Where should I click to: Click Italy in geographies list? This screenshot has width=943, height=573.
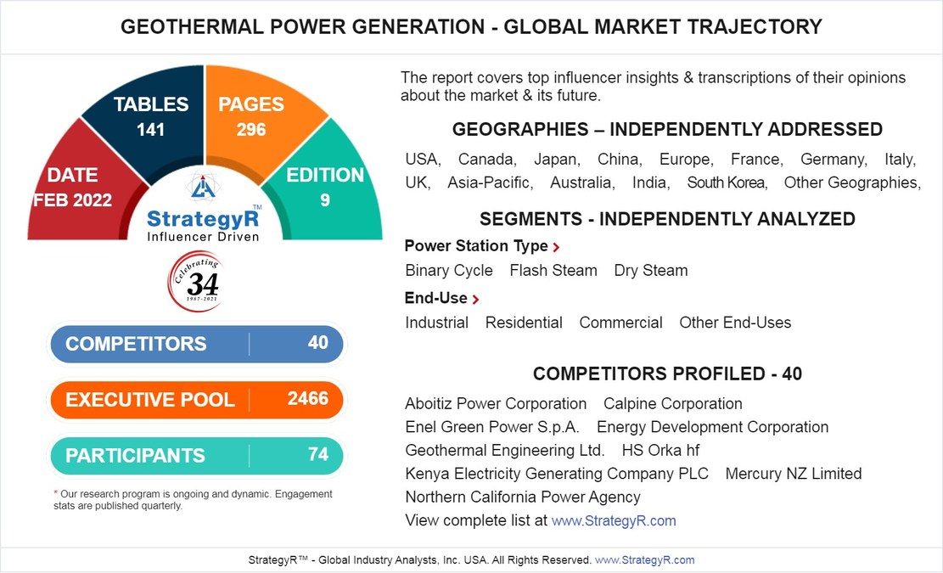900,160
